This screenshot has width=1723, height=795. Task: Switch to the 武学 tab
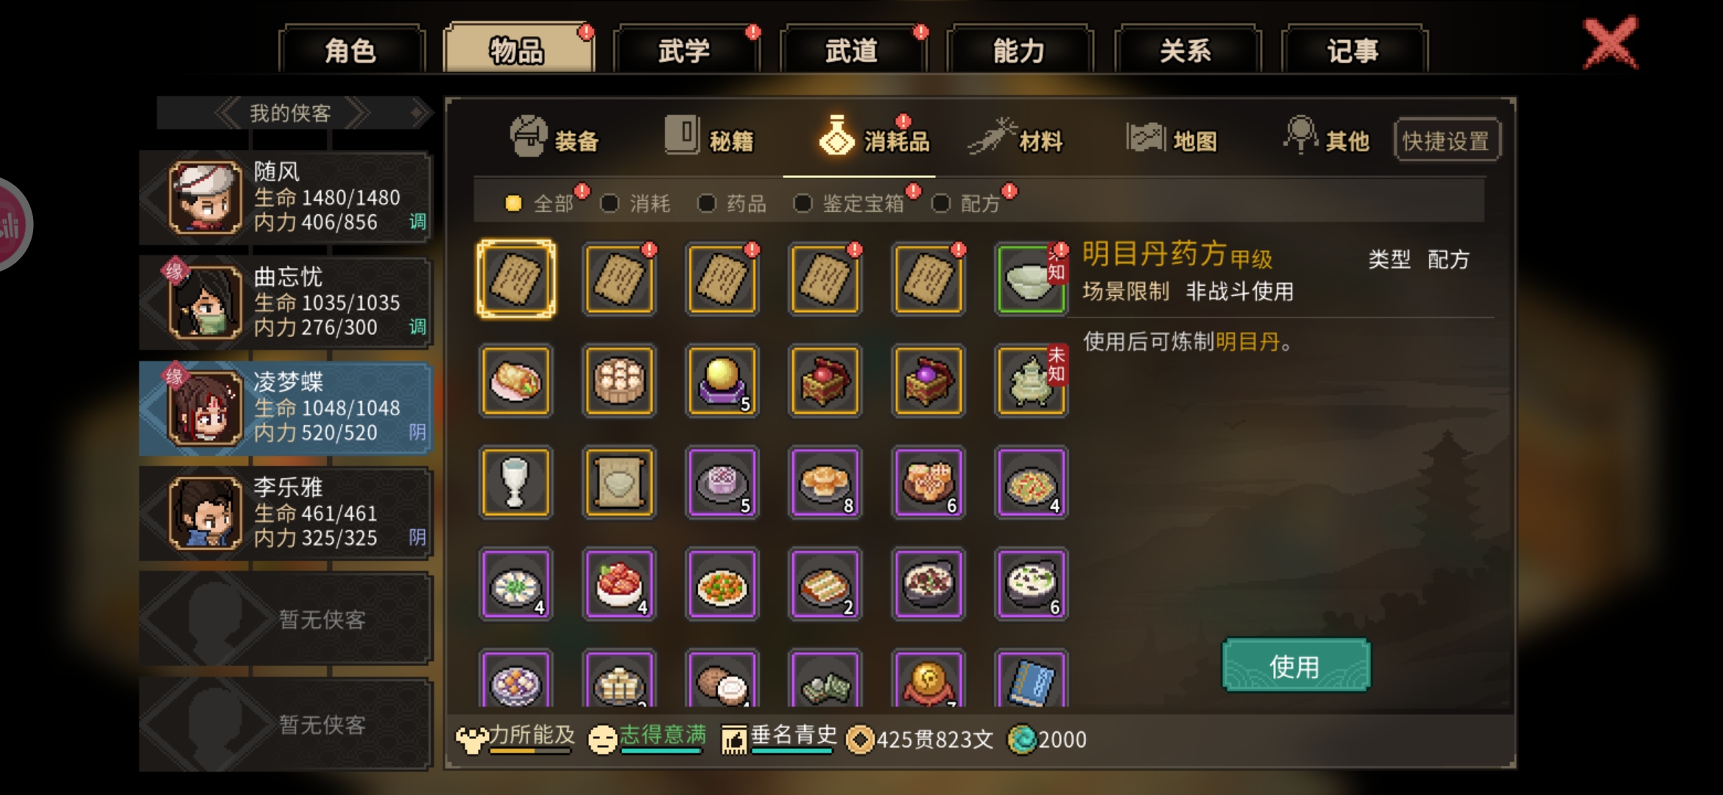(685, 50)
